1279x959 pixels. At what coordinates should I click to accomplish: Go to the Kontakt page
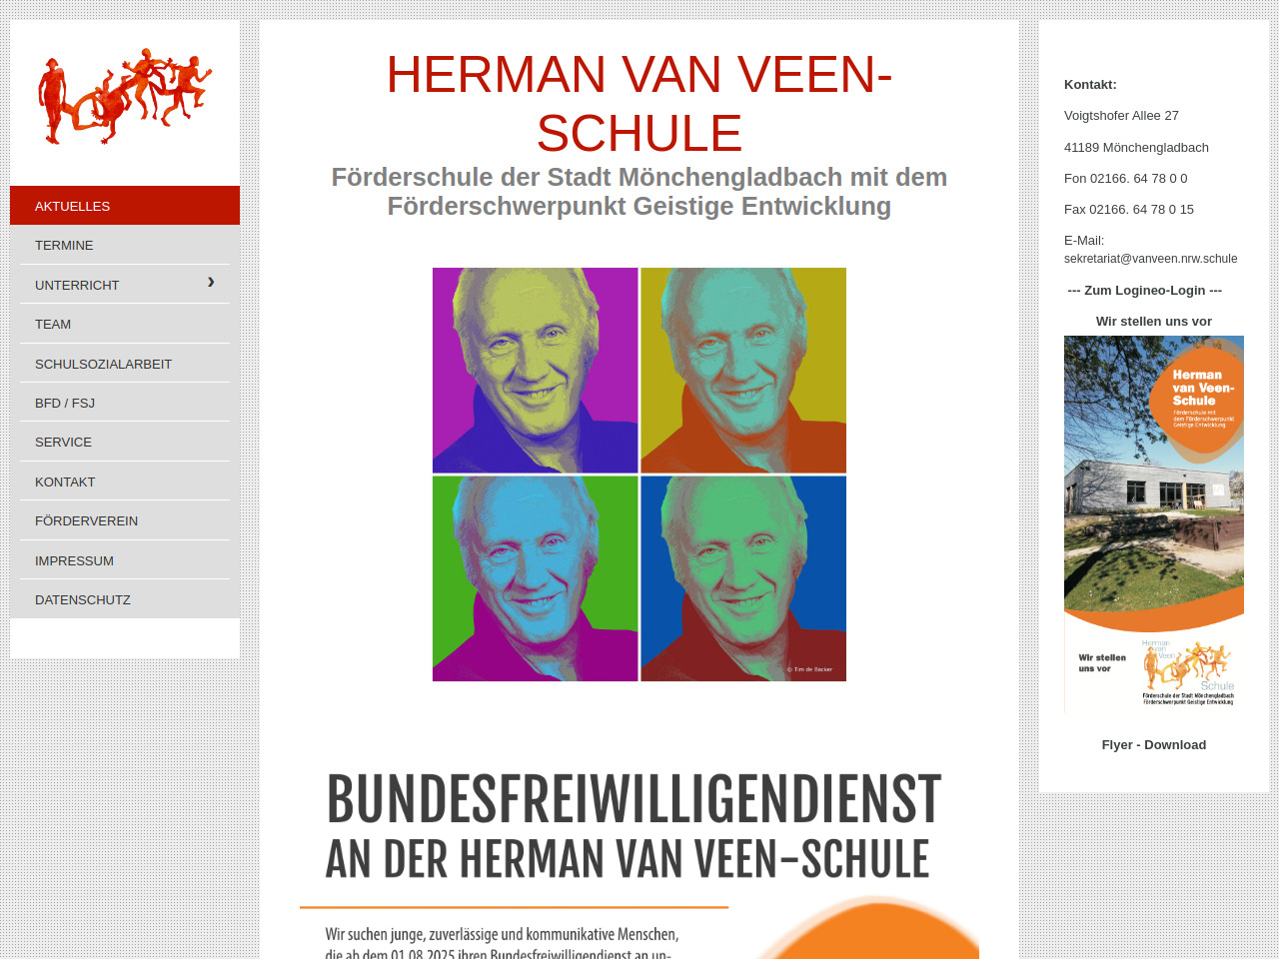(x=125, y=481)
